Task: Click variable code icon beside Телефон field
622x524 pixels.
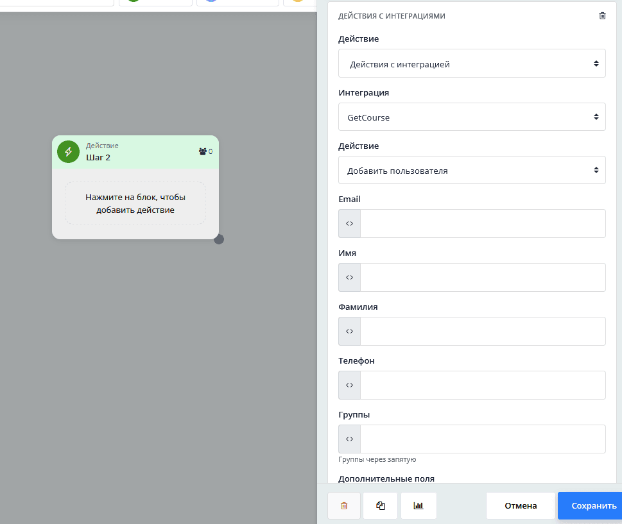Action: pyautogui.click(x=350, y=385)
